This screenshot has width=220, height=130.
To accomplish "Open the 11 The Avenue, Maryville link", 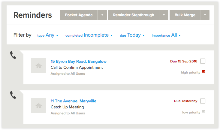I will coord(74,101).
